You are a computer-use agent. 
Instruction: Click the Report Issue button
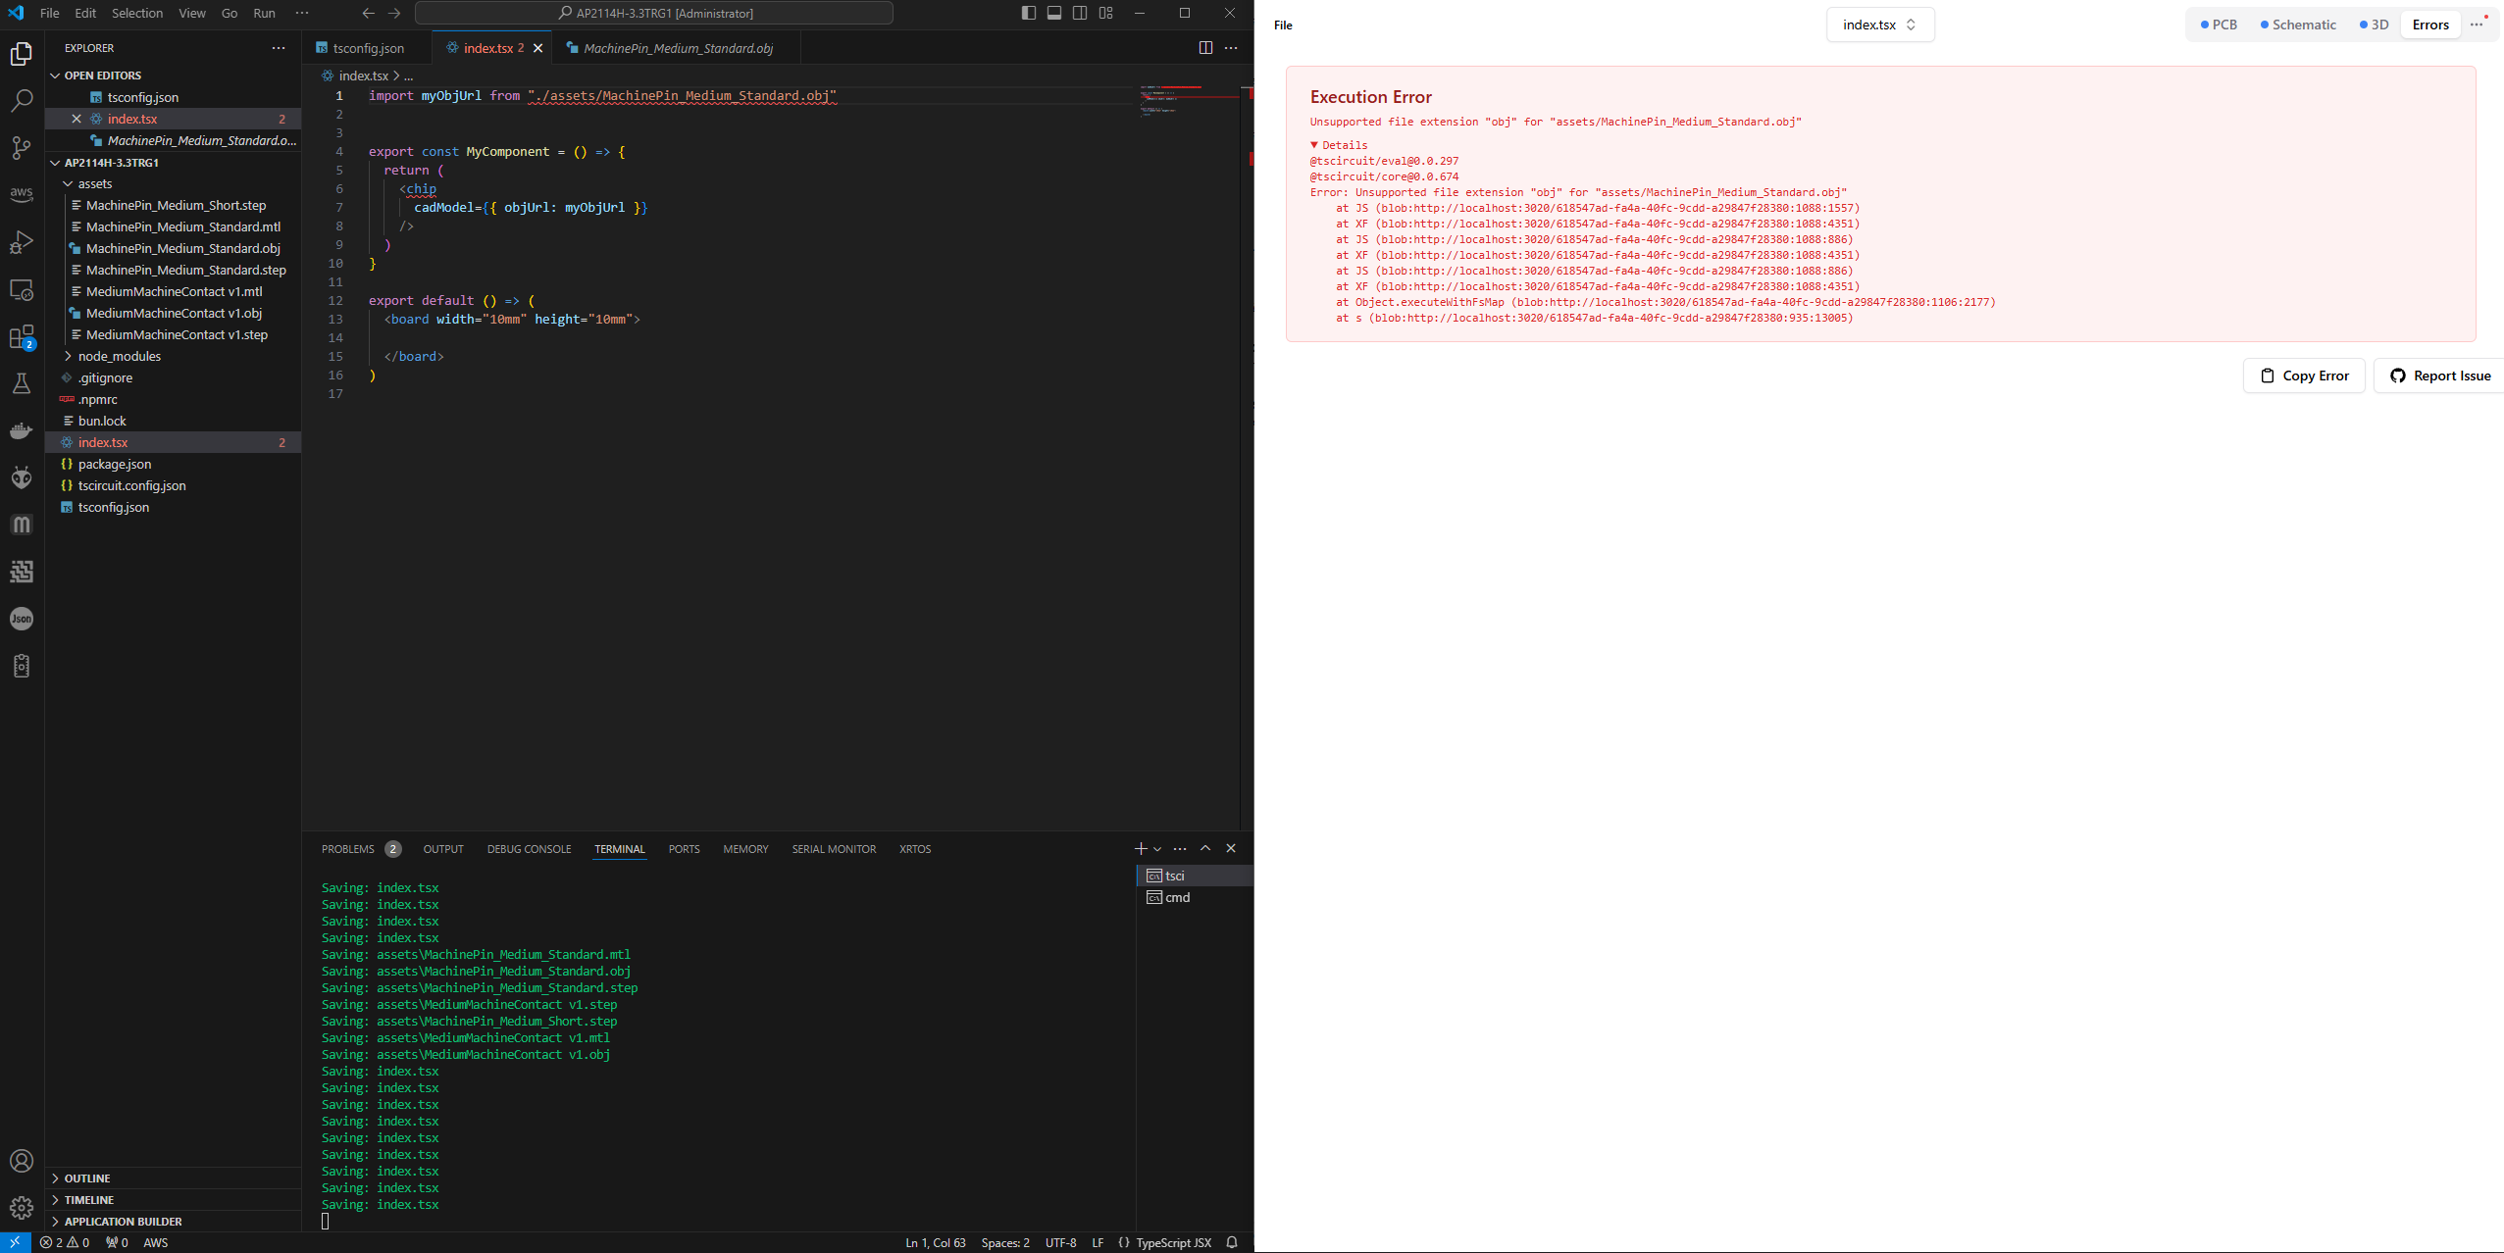pos(2439,376)
